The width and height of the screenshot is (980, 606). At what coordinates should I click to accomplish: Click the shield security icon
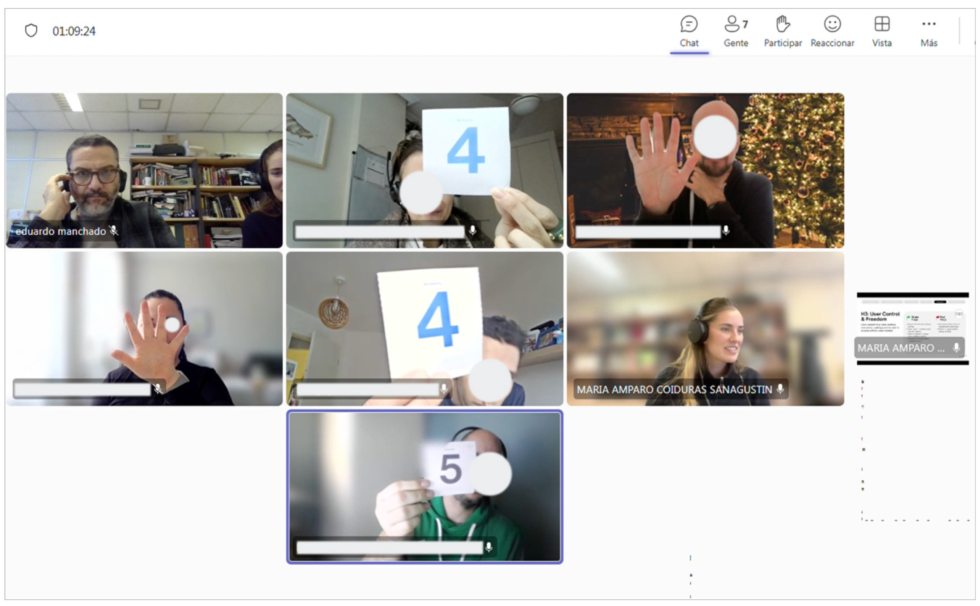point(31,30)
